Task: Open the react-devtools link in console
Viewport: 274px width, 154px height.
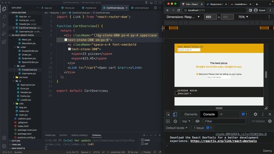Action: tap(223, 141)
